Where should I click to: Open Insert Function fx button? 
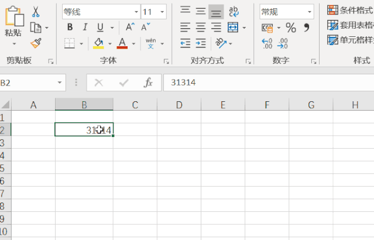pos(148,83)
